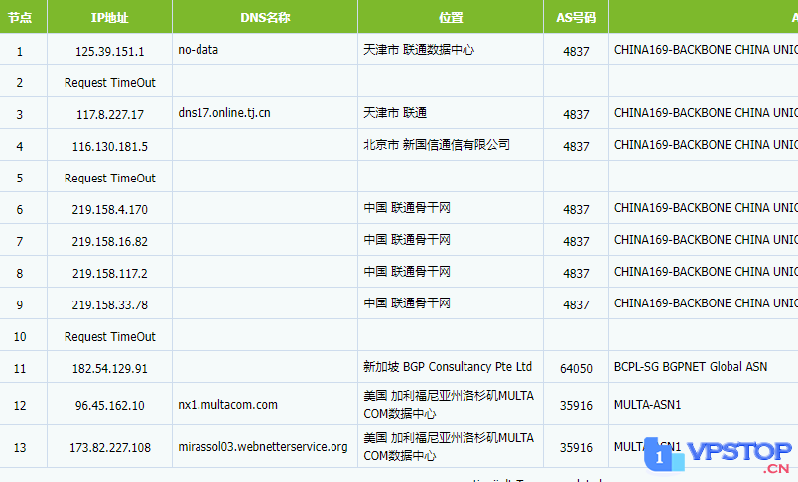Click the 新加坡 BGP Consultancy location cell
The height and width of the screenshot is (482, 798).
pos(451,367)
